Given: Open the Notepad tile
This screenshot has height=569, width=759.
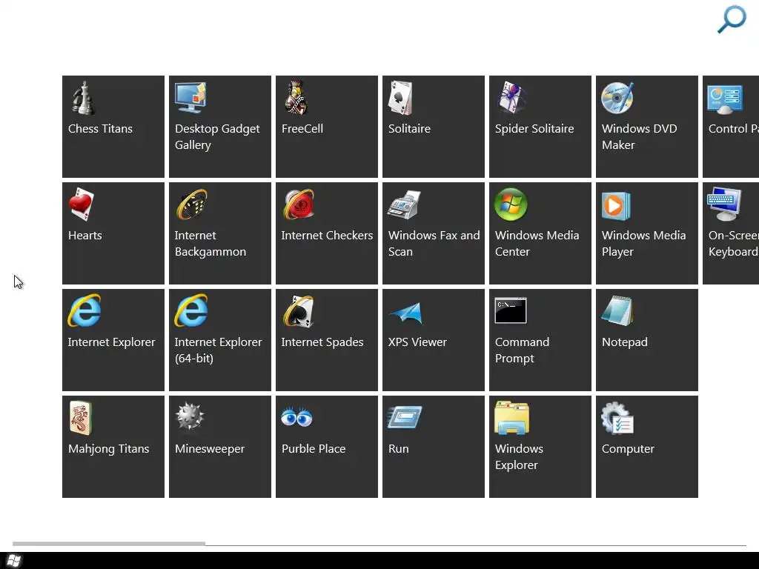Looking at the screenshot, I should tap(647, 340).
